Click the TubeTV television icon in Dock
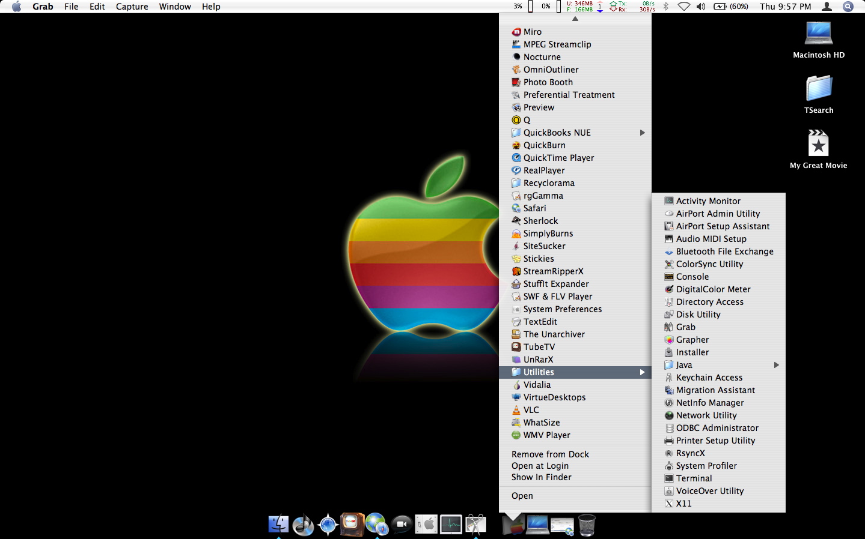865x539 pixels. (x=352, y=524)
